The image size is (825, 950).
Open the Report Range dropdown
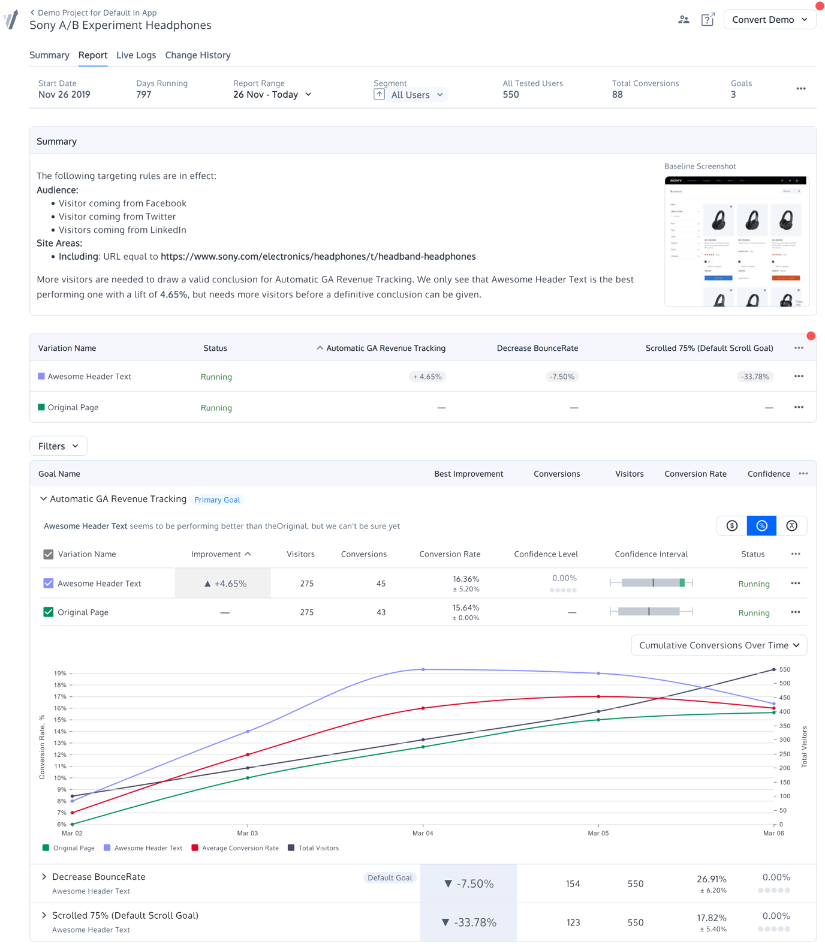[x=272, y=95]
